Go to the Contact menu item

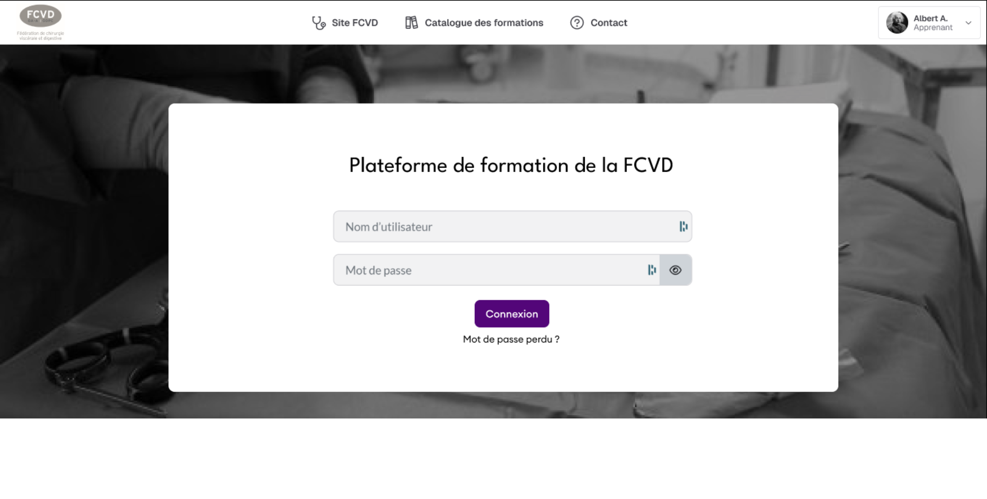point(608,23)
